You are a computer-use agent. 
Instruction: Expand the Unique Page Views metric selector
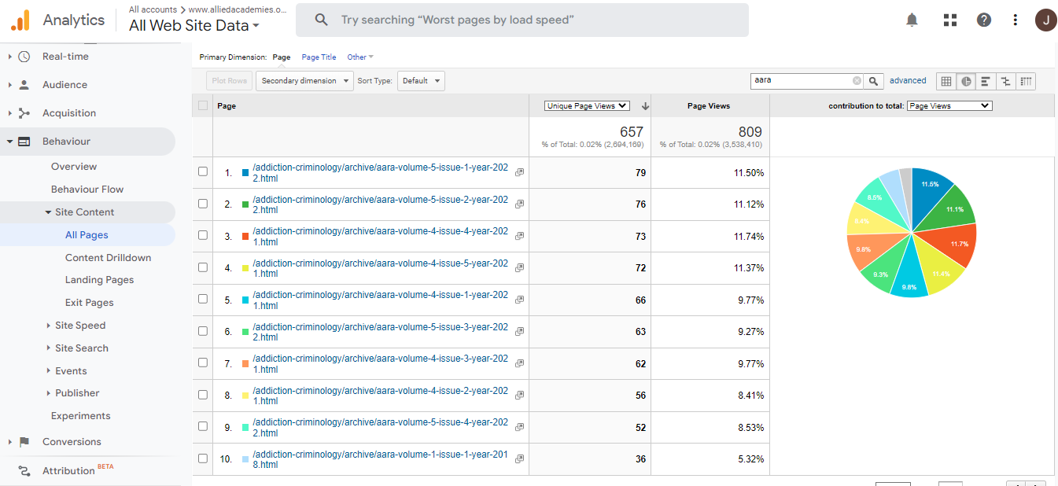click(x=588, y=105)
